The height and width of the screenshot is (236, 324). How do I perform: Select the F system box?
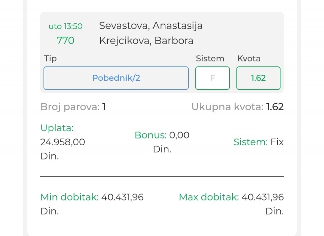point(213,78)
